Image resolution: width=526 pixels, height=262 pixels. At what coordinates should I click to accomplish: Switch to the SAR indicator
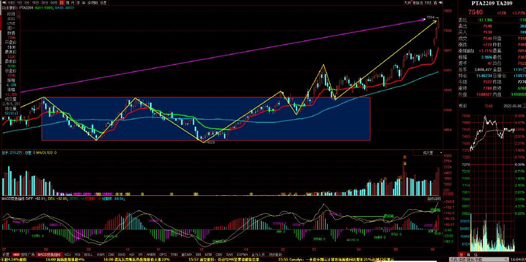pos(230,255)
